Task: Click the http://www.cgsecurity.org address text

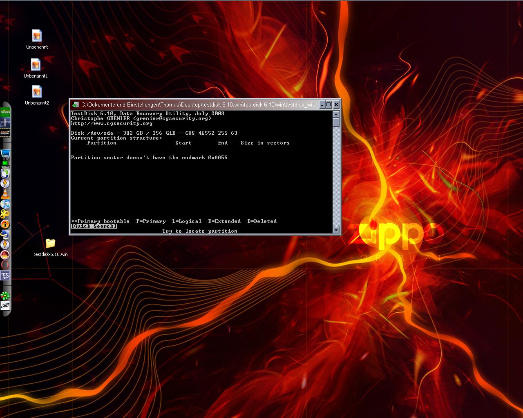Action: click(112, 123)
